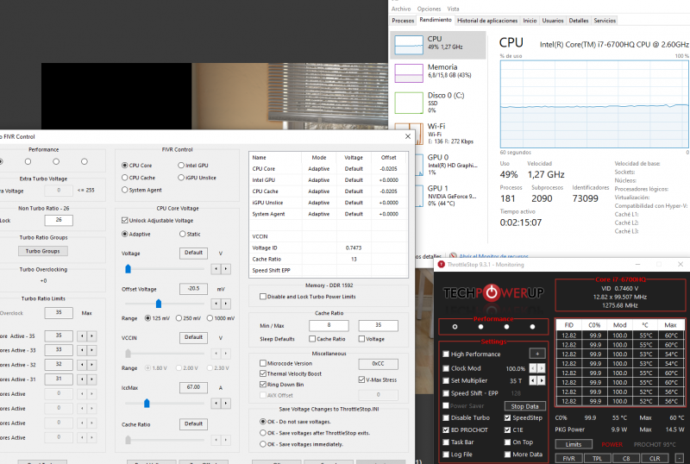Click the IccMax slider thumb
This screenshot has width=690, height=464.
click(147, 403)
